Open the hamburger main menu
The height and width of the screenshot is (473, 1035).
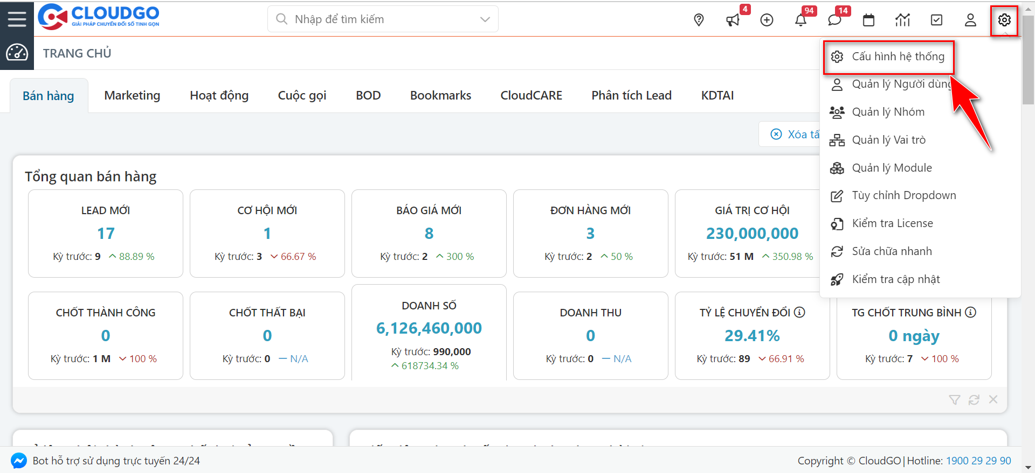click(17, 19)
